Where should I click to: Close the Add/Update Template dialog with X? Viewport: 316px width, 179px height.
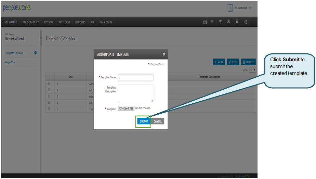(x=164, y=54)
